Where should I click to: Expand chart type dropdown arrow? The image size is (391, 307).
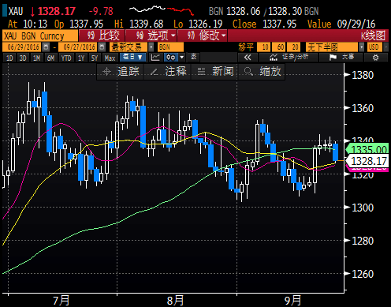point(182,58)
